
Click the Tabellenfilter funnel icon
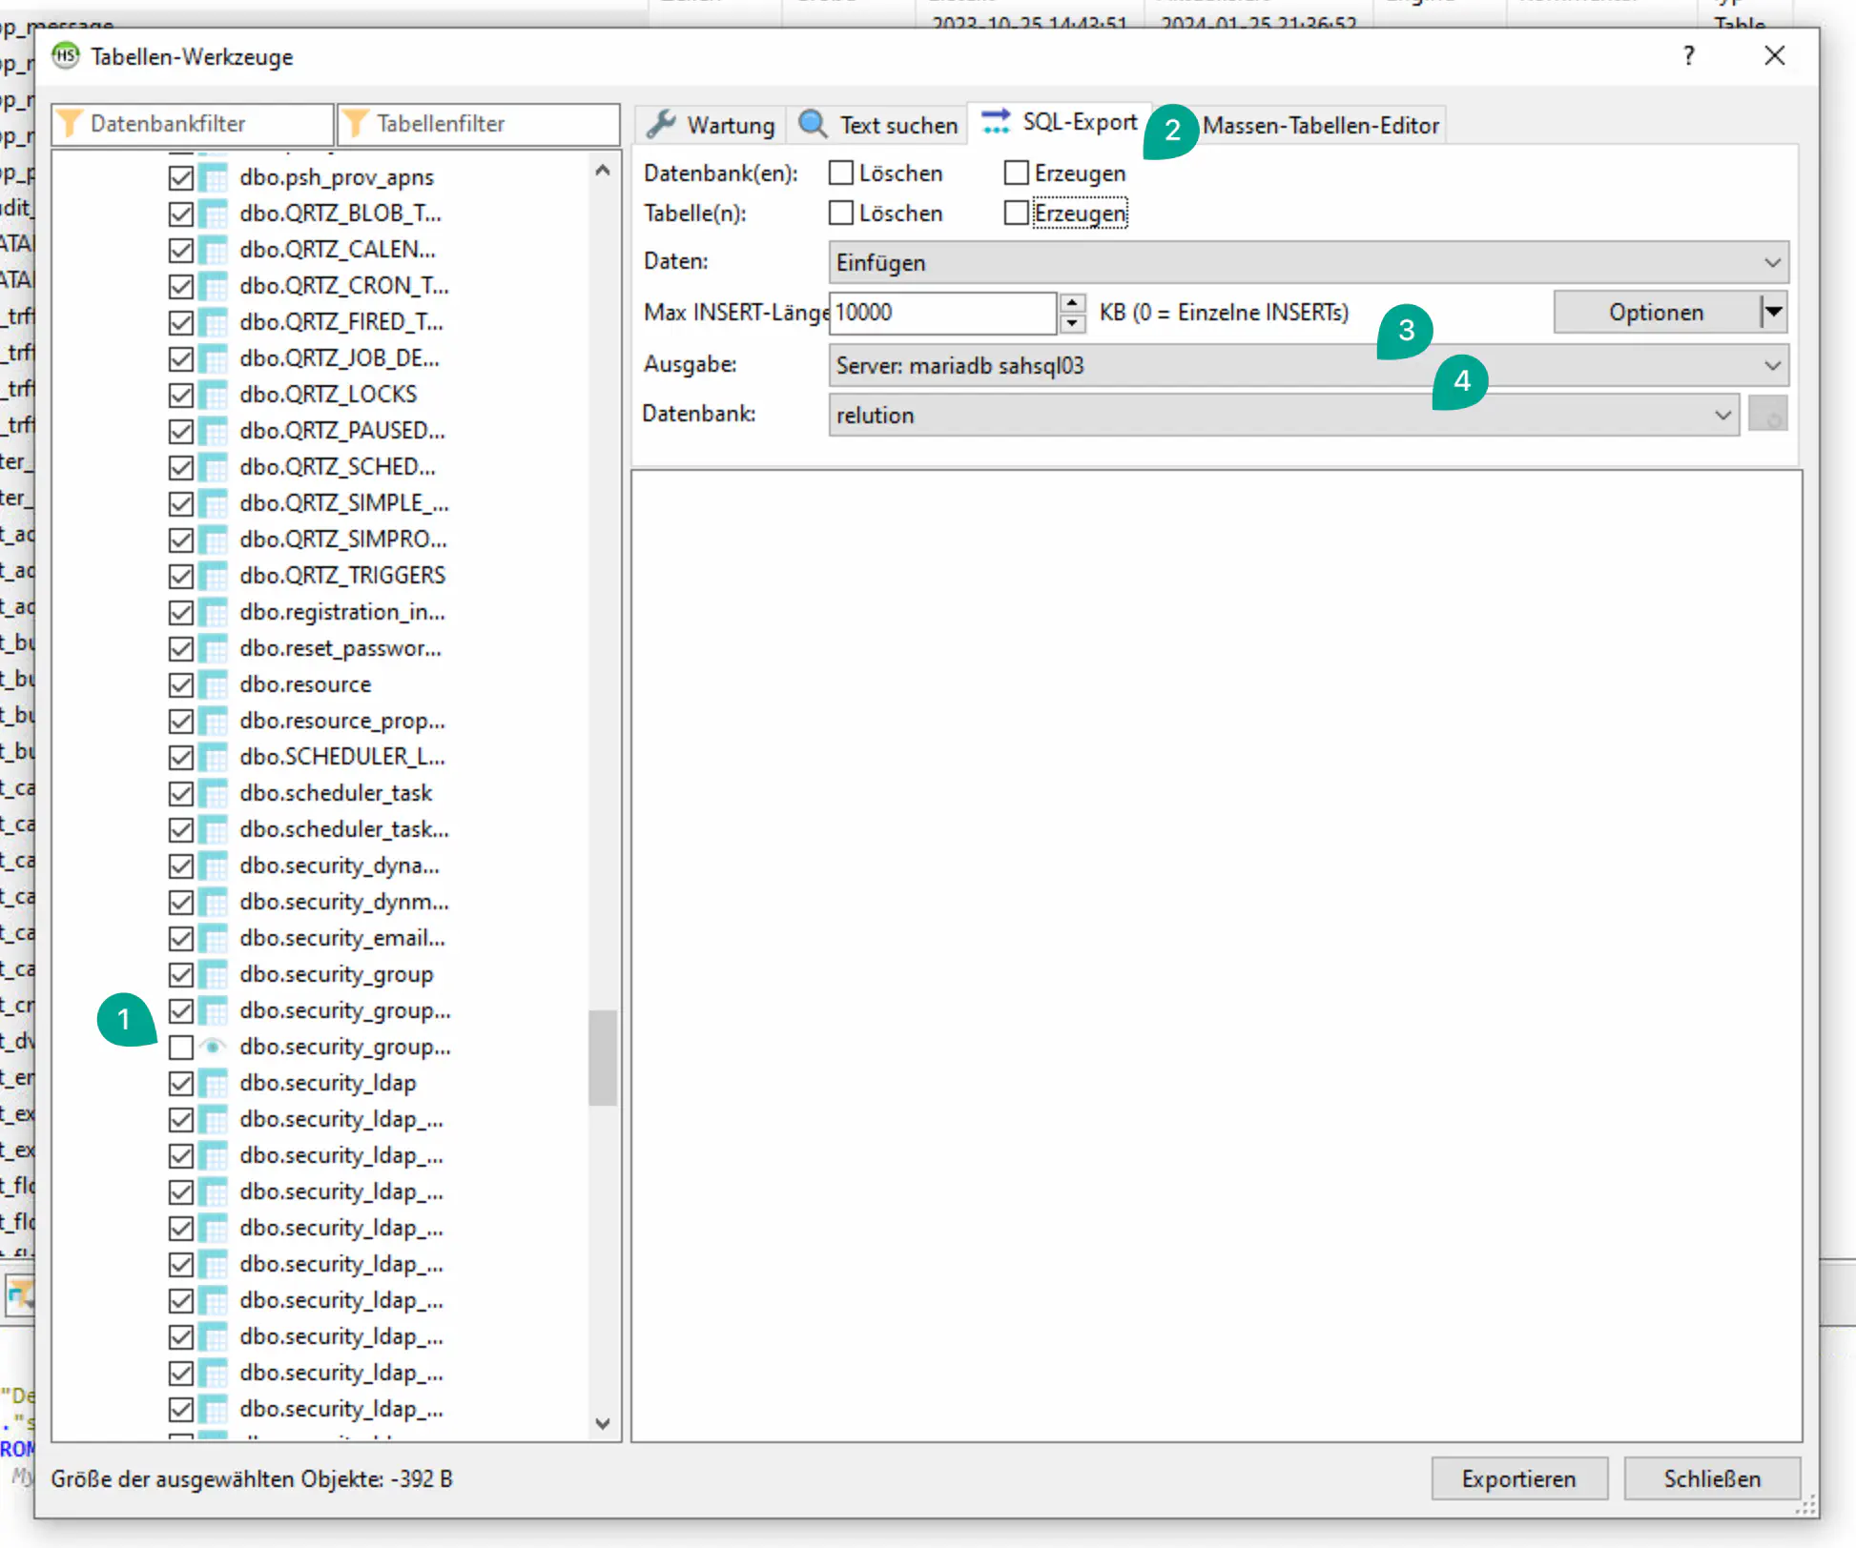click(355, 123)
